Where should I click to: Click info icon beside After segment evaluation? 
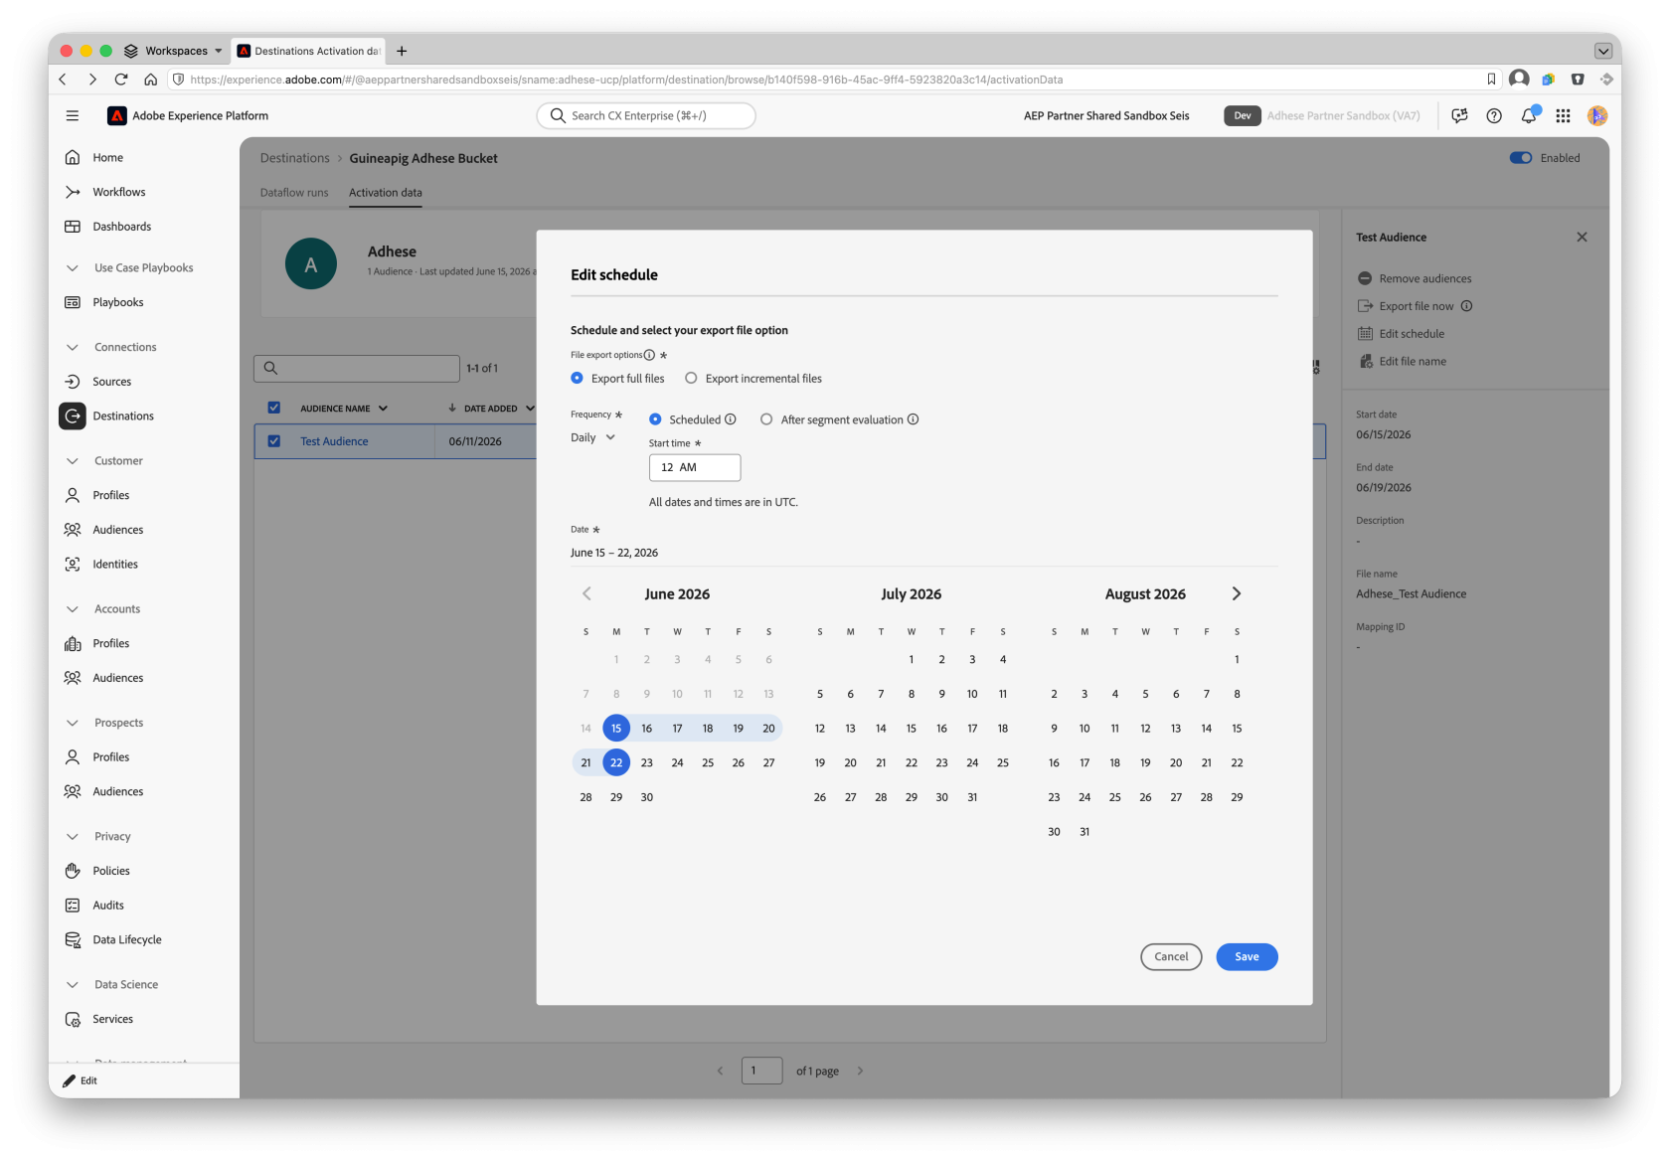913,419
